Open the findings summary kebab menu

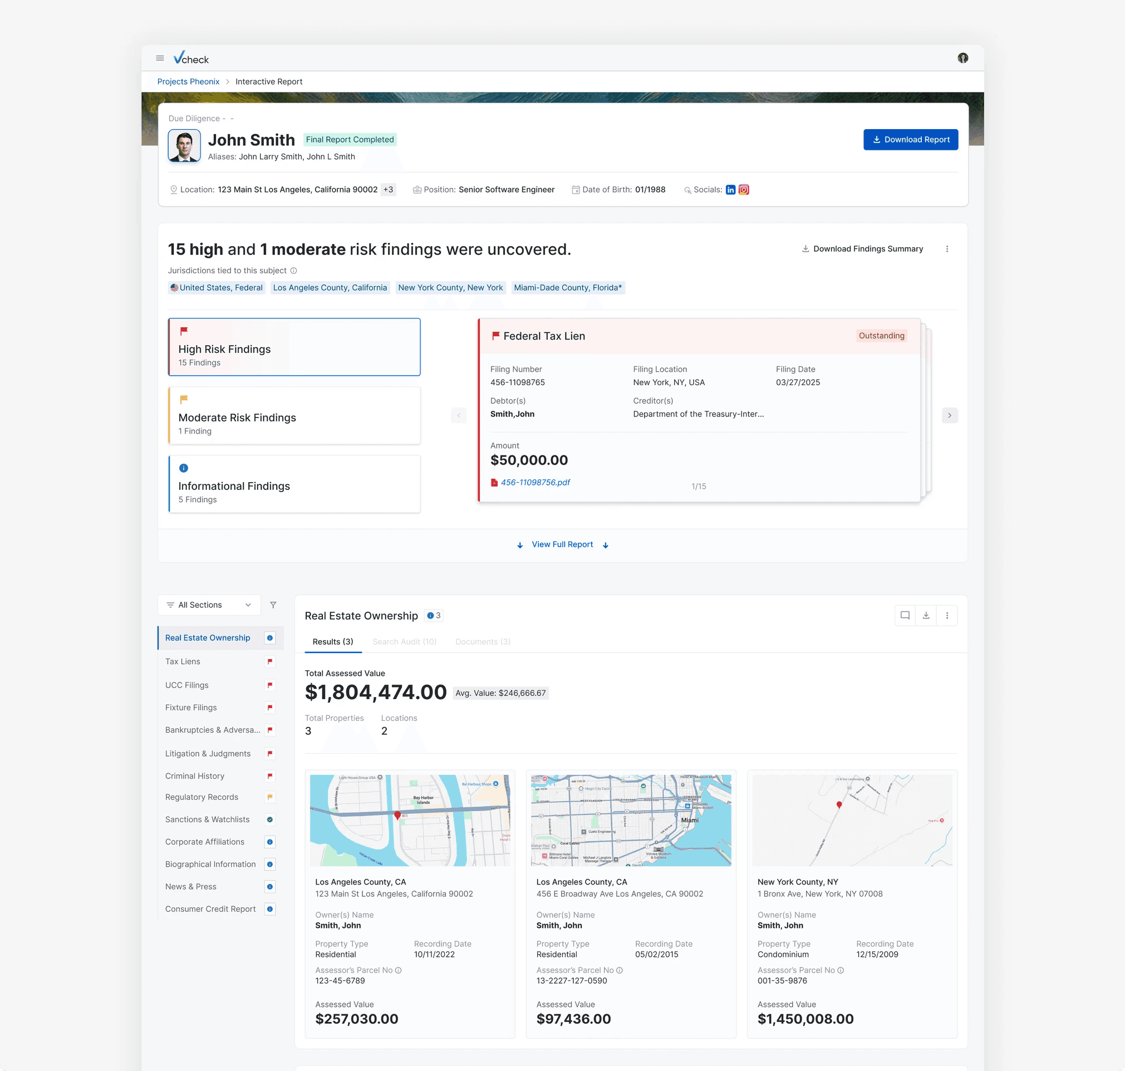947,249
